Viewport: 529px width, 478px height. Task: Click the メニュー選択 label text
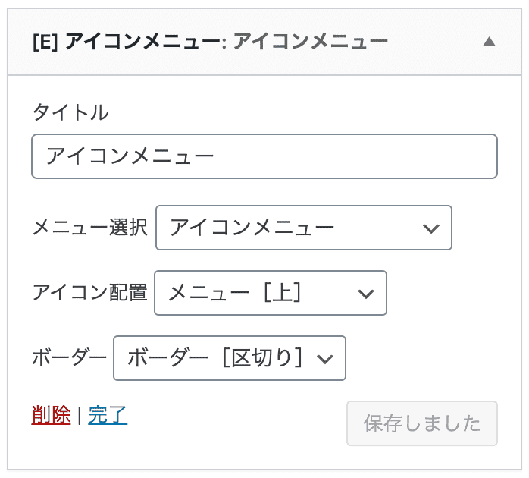pyautogui.click(x=89, y=227)
